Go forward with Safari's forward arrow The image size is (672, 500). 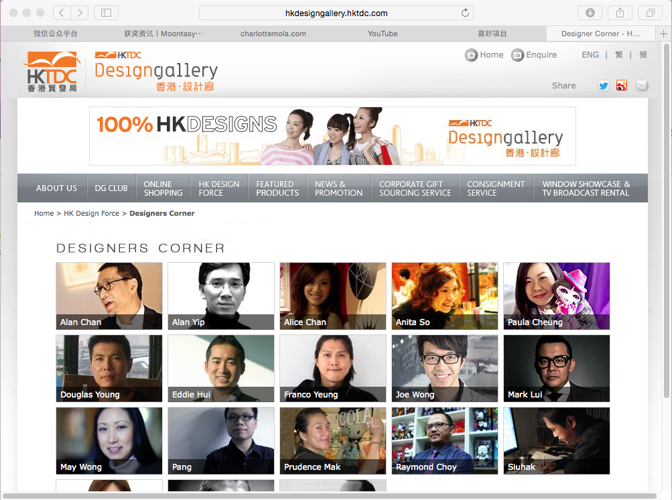click(x=80, y=13)
